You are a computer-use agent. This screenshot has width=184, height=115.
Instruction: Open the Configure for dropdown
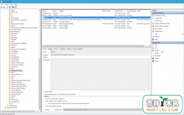(103, 110)
